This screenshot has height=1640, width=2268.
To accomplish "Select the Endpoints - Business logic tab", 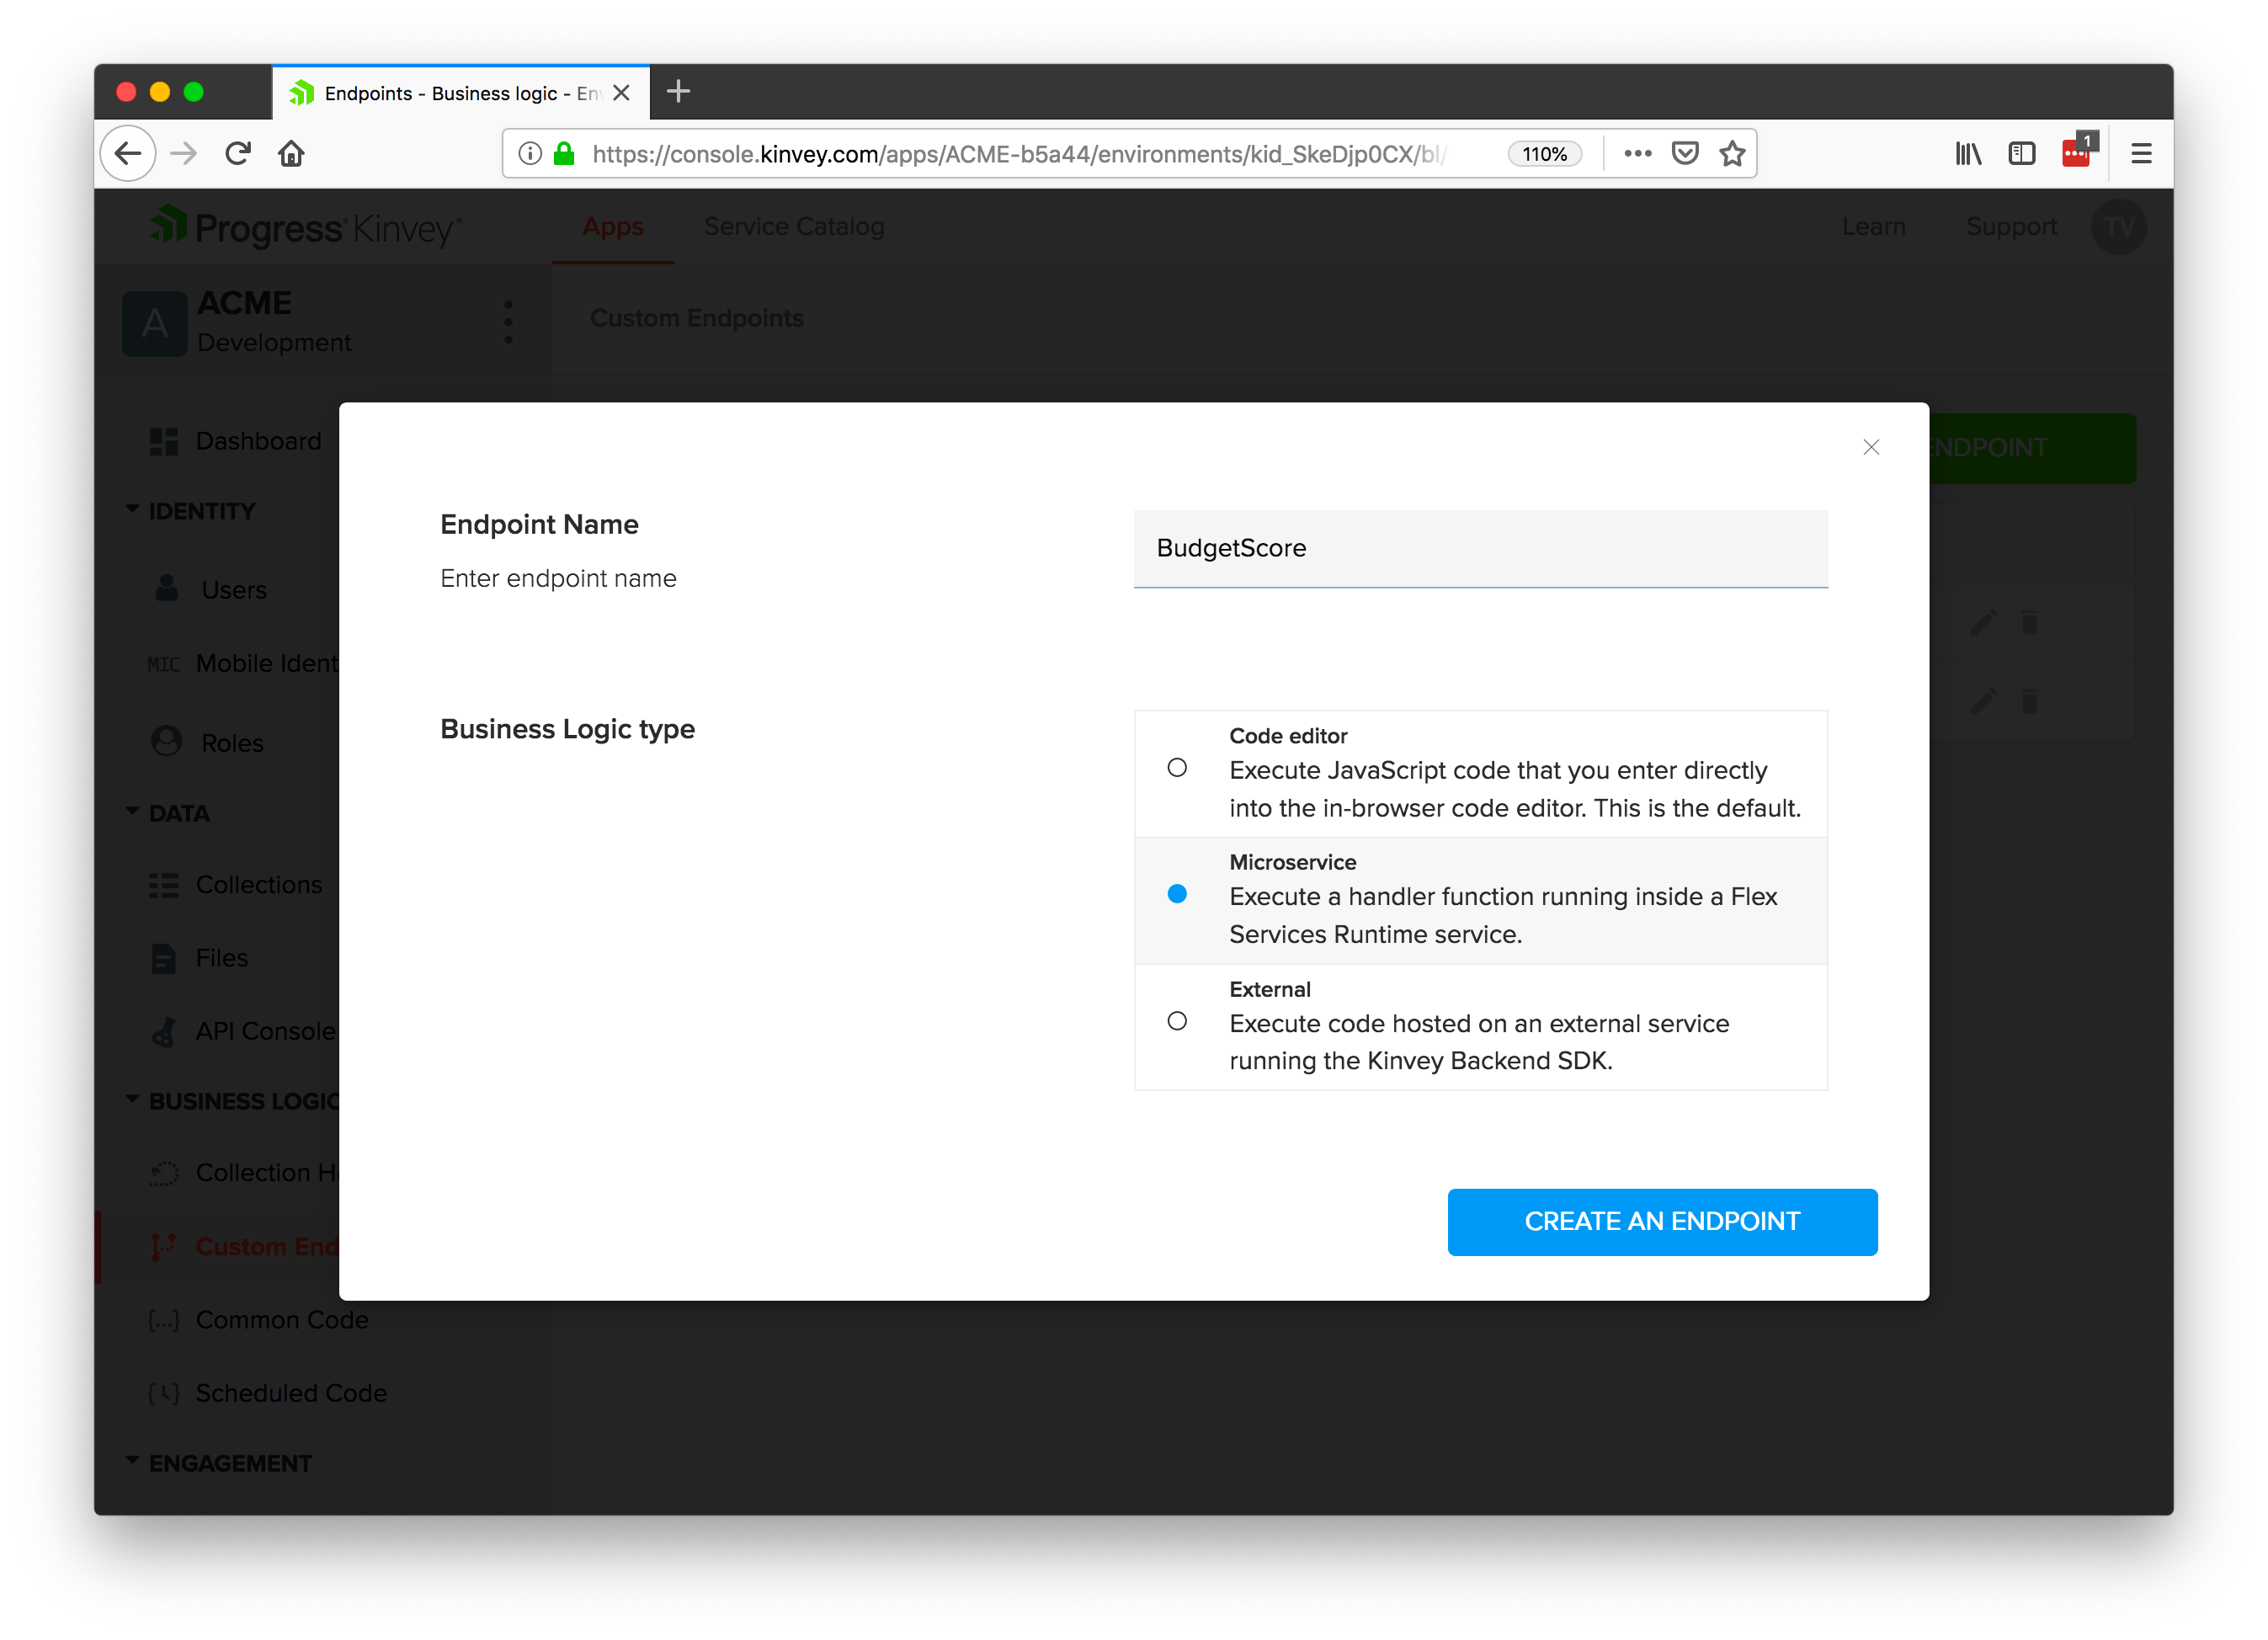I will tap(460, 93).
